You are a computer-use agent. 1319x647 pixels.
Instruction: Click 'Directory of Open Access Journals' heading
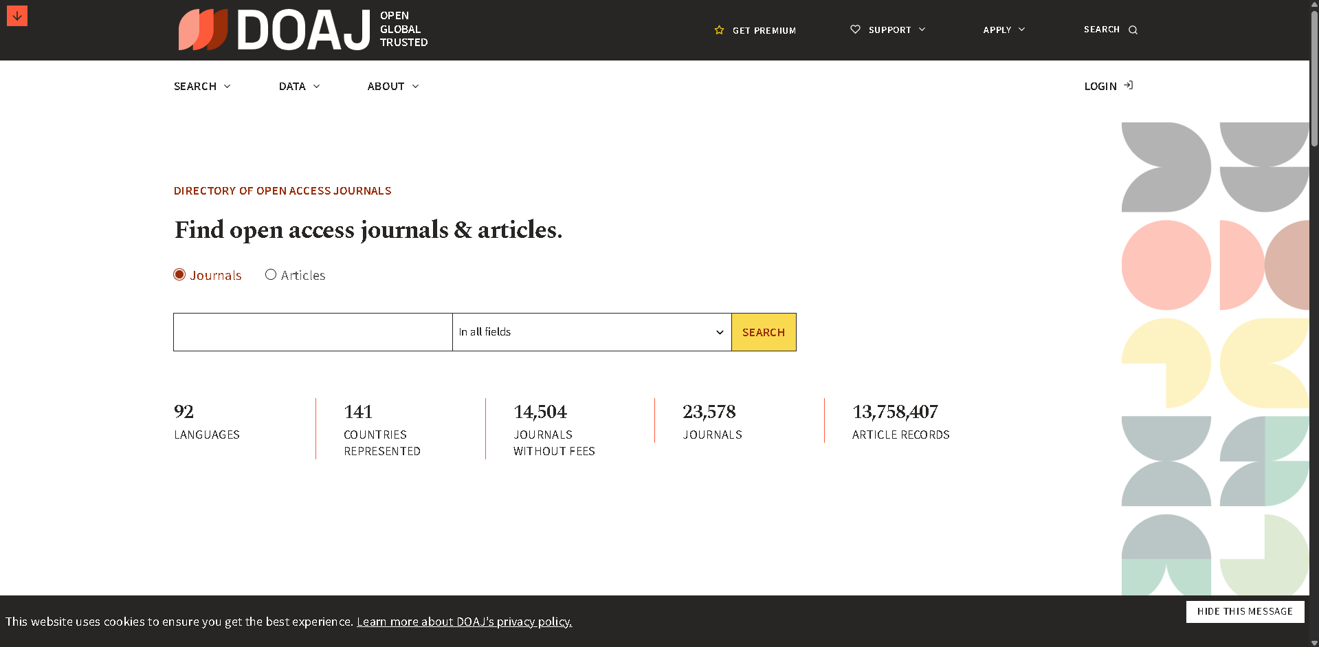click(x=282, y=190)
